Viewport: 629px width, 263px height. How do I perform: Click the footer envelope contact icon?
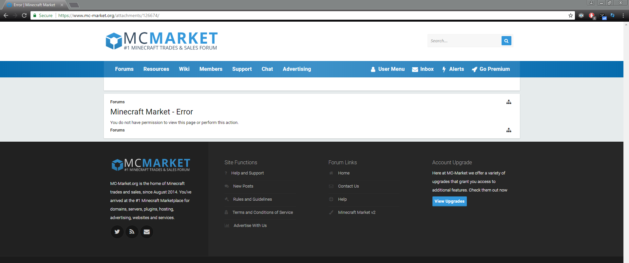pyautogui.click(x=147, y=232)
